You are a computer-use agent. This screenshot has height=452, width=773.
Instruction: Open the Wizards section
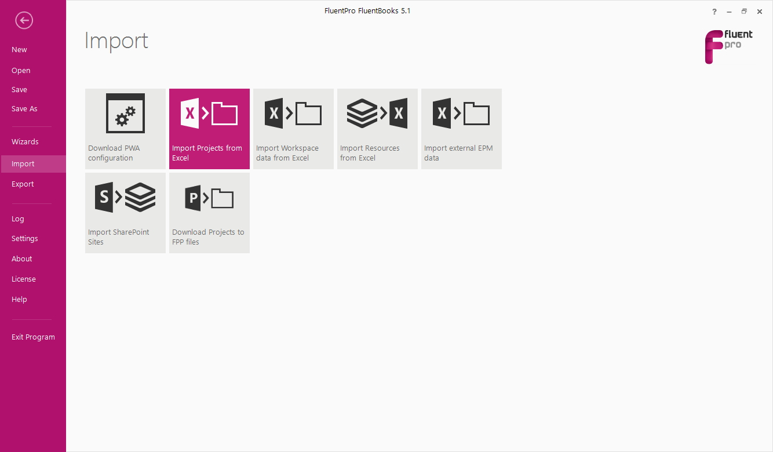tap(25, 142)
